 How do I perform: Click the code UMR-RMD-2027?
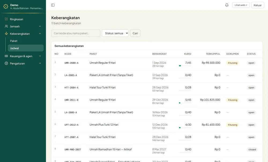pyautogui.click(x=73, y=149)
